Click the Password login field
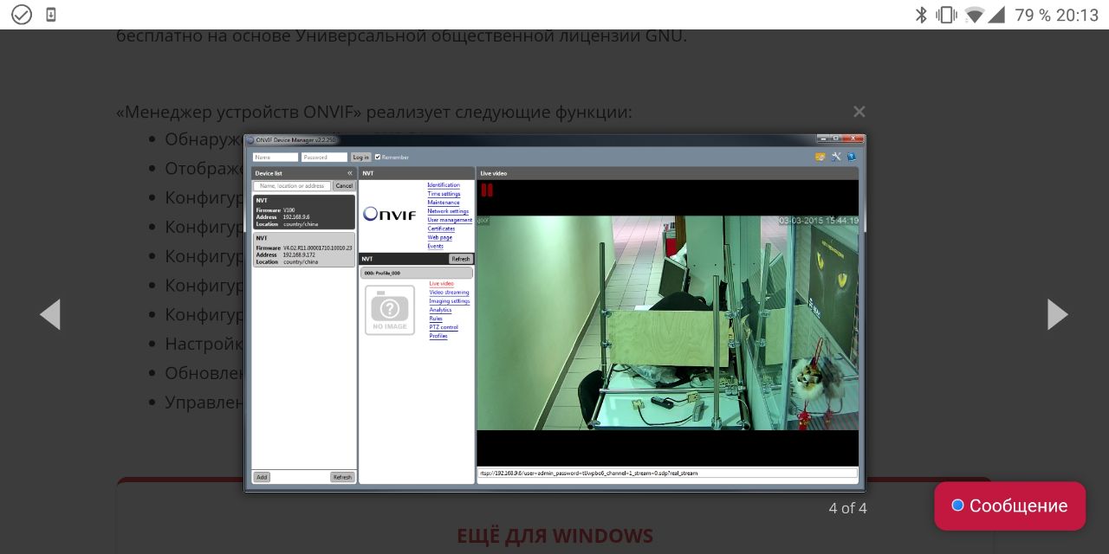Image resolution: width=1109 pixels, height=554 pixels. point(324,158)
